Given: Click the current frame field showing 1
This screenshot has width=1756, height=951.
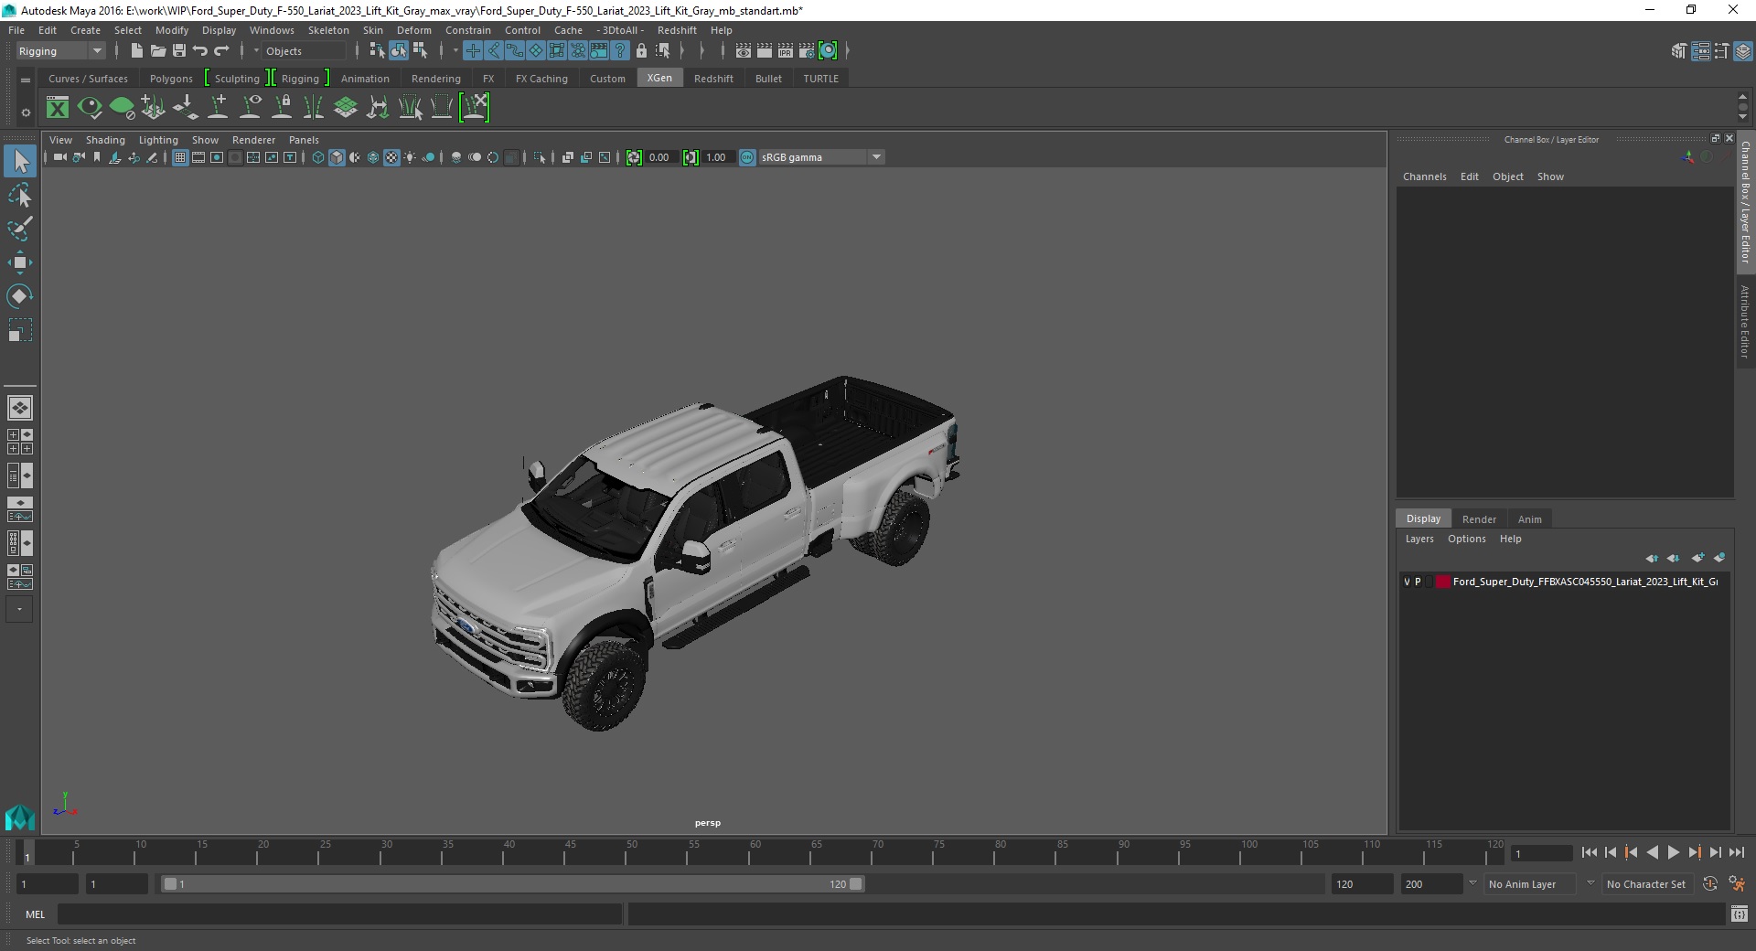Looking at the screenshot, I should pos(1543,853).
